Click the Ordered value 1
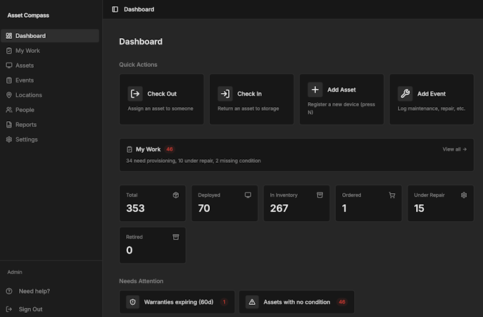Screen dimensions: 483x317 tap(344, 209)
